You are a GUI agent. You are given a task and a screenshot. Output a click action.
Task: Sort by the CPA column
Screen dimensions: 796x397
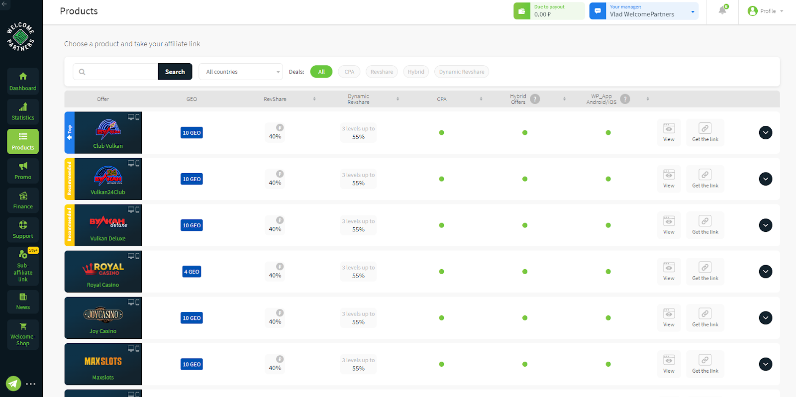pyautogui.click(x=481, y=99)
